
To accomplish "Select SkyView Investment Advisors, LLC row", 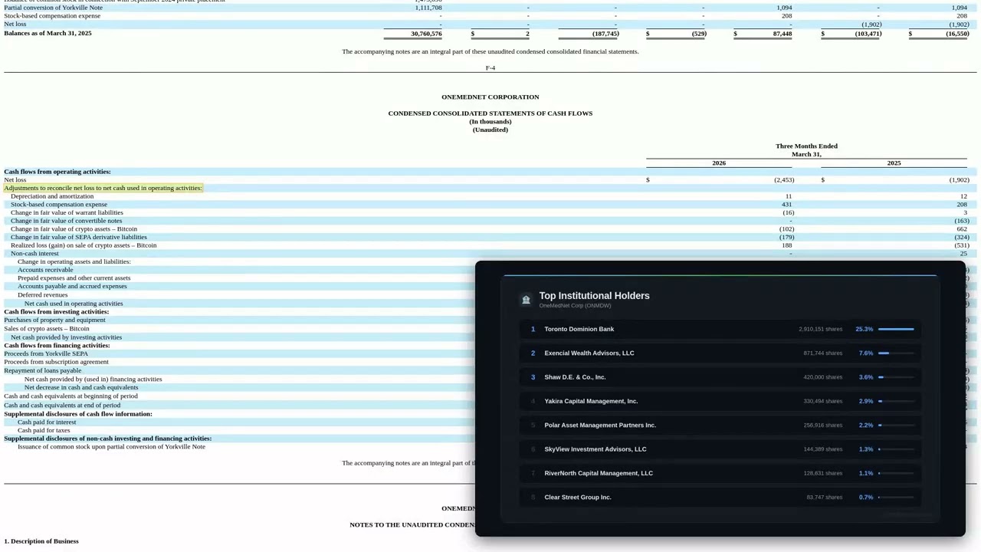I will [720, 449].
